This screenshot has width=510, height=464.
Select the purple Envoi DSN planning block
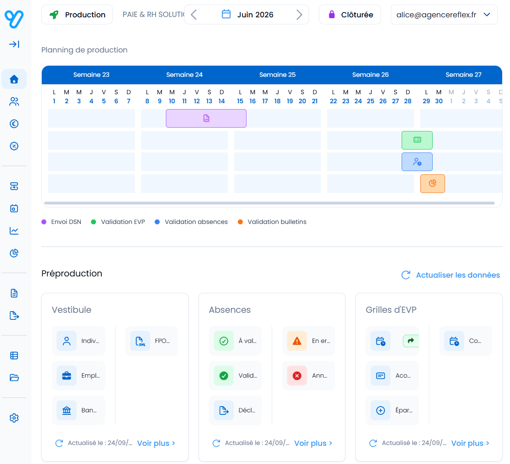pyautogui.click(x=206, y=119)
